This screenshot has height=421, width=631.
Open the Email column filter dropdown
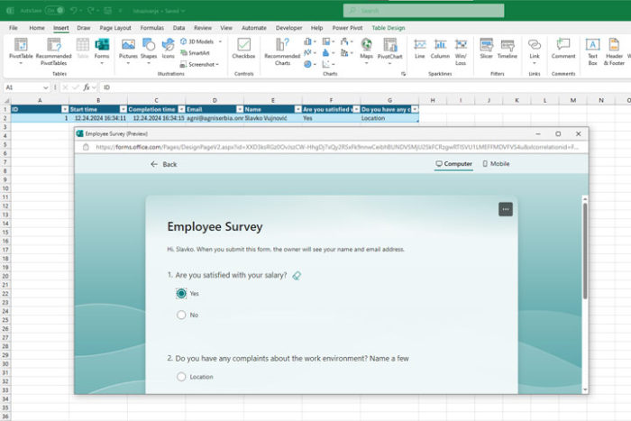click(x=240, y=109)
